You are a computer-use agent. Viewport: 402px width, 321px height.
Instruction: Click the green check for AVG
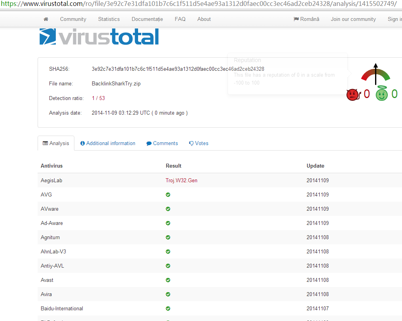tap(168, 195)
